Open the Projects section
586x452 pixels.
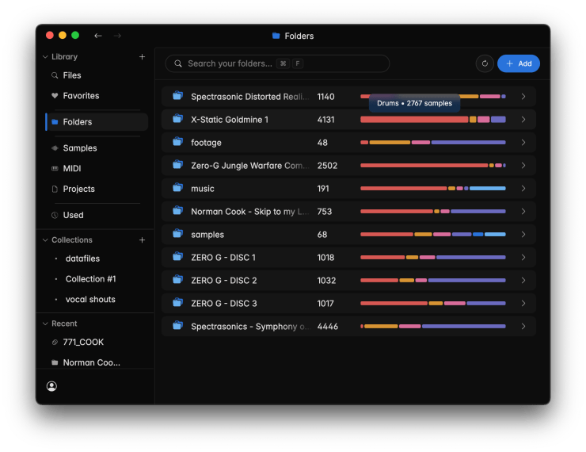pyautogui.click(x=78, y=189)
